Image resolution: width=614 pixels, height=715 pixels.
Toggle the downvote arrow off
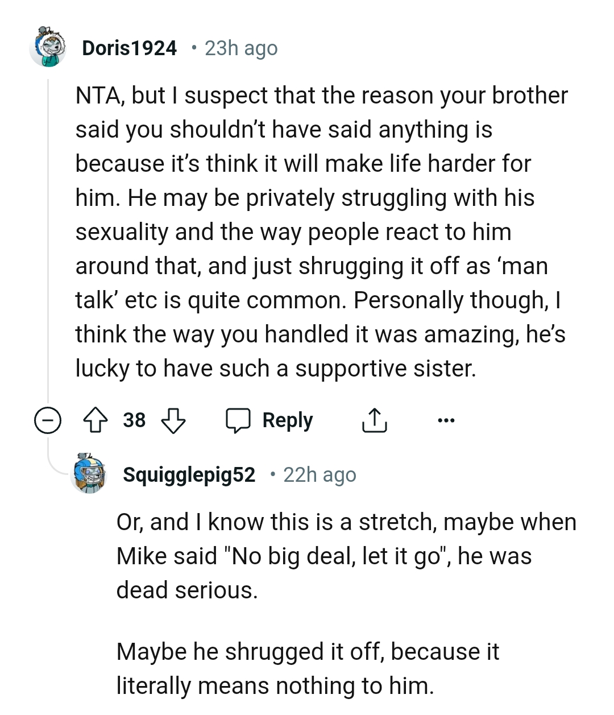[x=173, y=421]
